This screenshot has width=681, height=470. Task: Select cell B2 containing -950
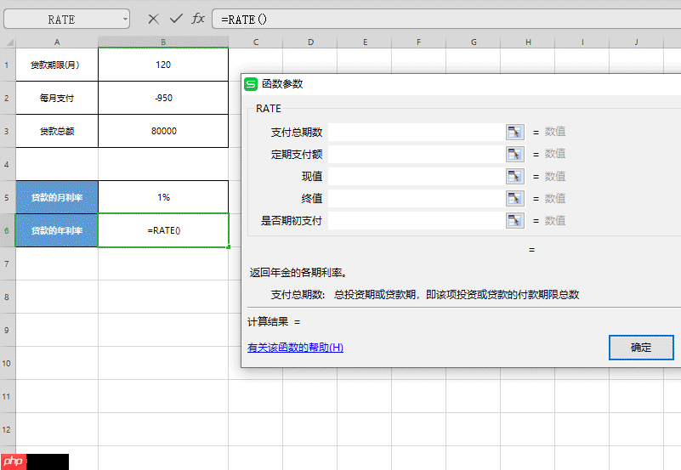[163, 98]
